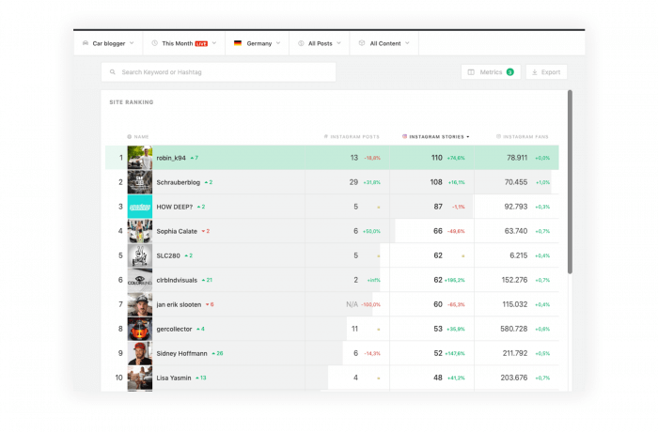Open the Car blogger category dropdown
The width and height of the screenshot is (658, 432).
[x=108, y=43]
